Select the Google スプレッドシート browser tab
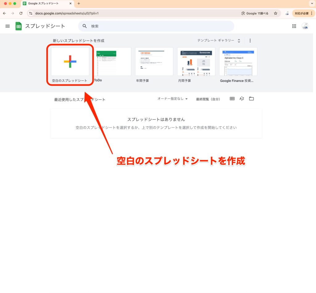The height and width of the screenshot is (293, 316). (46, 3)
